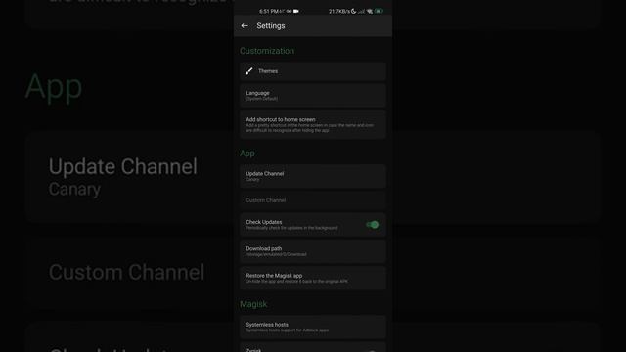
Task: Click the Settings title text
Action: 271,26
